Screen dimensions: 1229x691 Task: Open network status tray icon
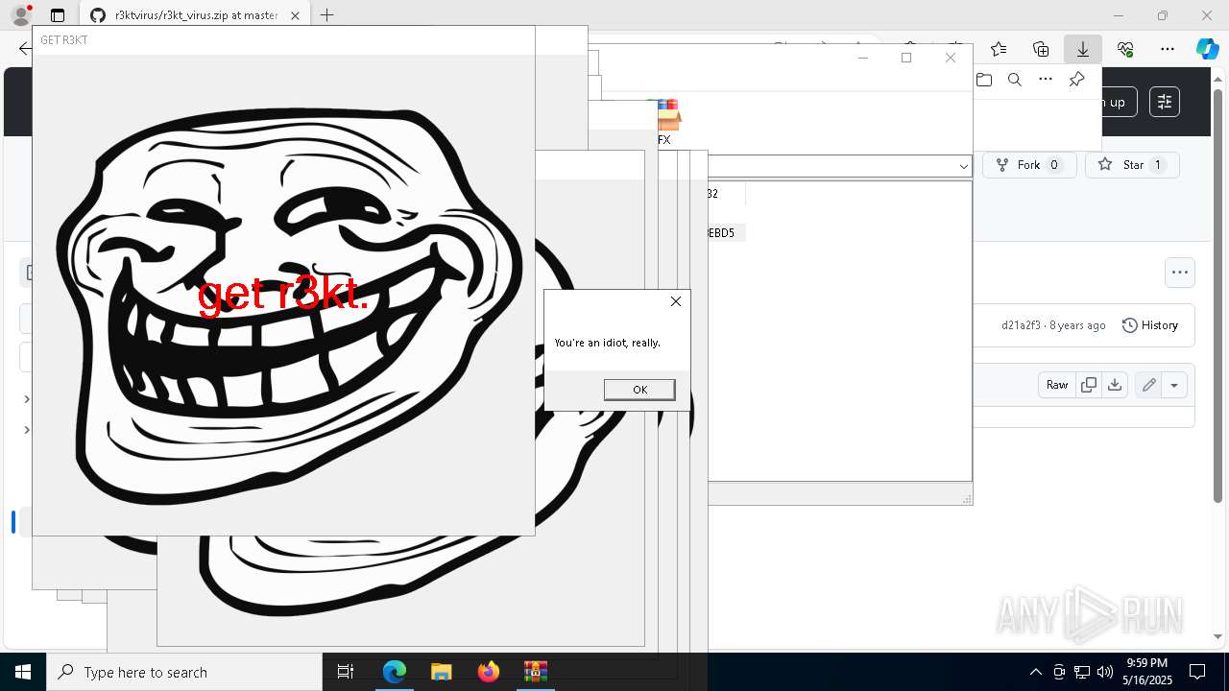coord(1082,672)
